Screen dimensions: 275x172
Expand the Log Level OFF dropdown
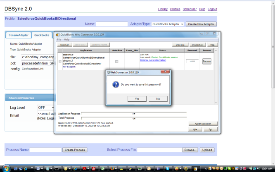tap(46, 107)
